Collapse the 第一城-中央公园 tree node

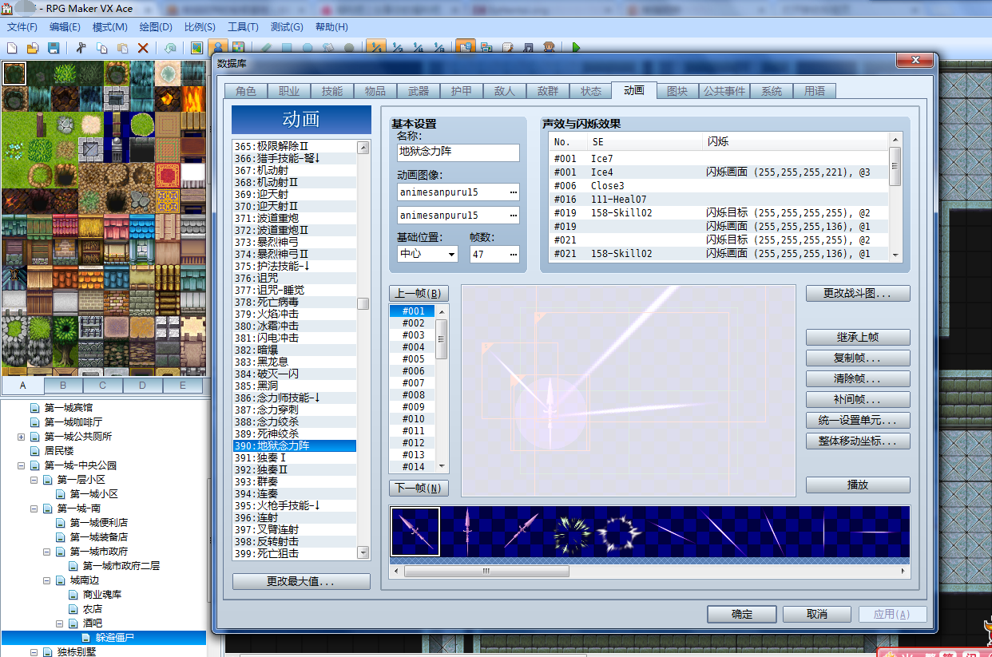21,465
